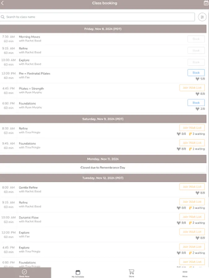Join Wait List for Pilates + Strength
The height and width of the screenshot is (278, 209).
[192, 88]
